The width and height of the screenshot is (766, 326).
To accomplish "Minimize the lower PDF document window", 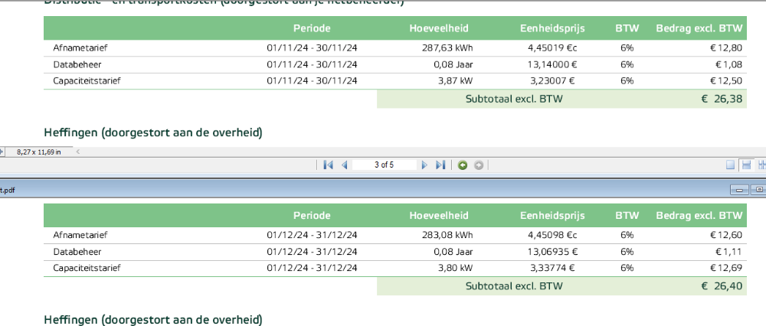I will 741,189.
